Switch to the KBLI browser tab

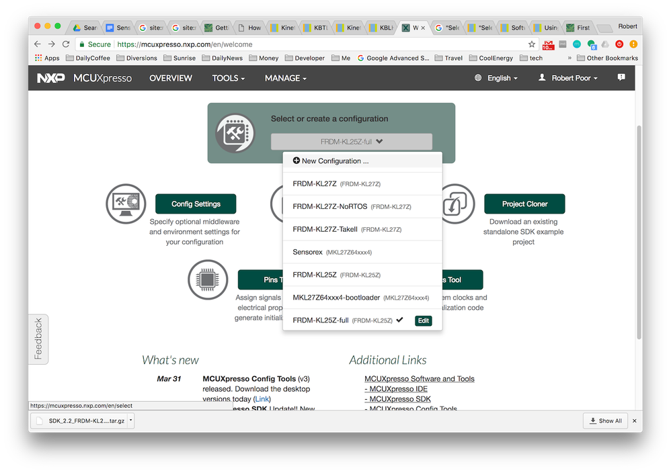(x=381, y=28)
